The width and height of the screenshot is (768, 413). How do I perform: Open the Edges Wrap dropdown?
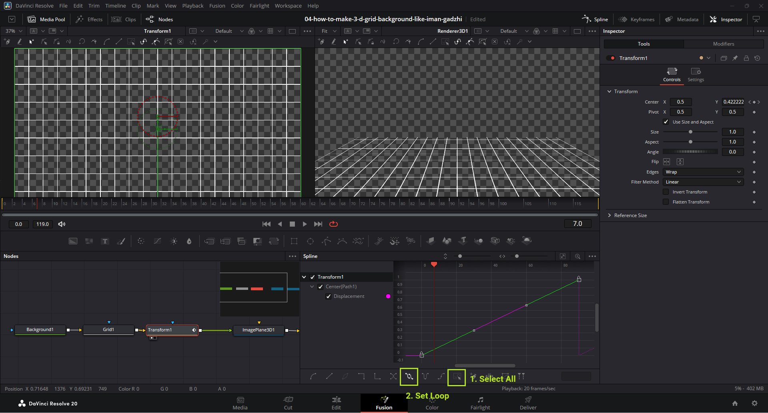[703, 172]
